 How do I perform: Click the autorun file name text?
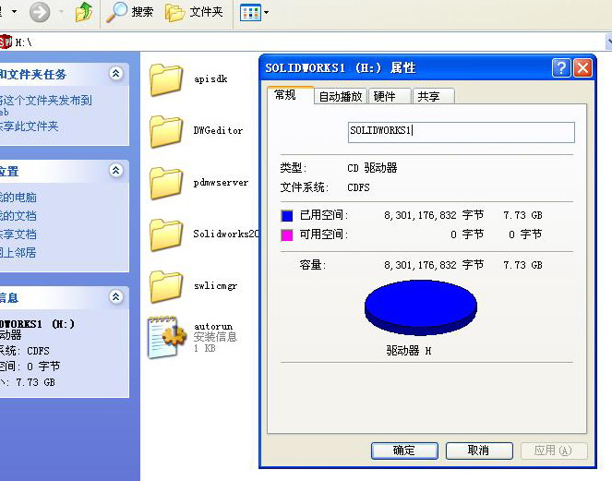[213, 327]
